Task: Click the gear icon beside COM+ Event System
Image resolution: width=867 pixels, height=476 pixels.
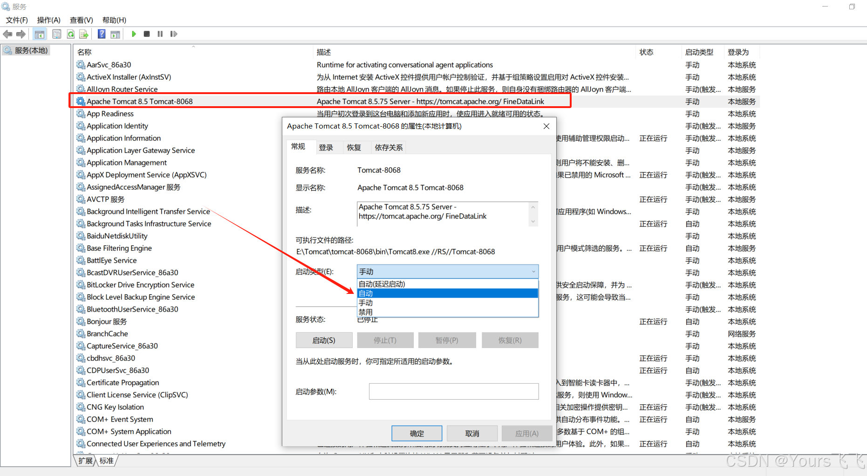Action: [x=81, y=419]
